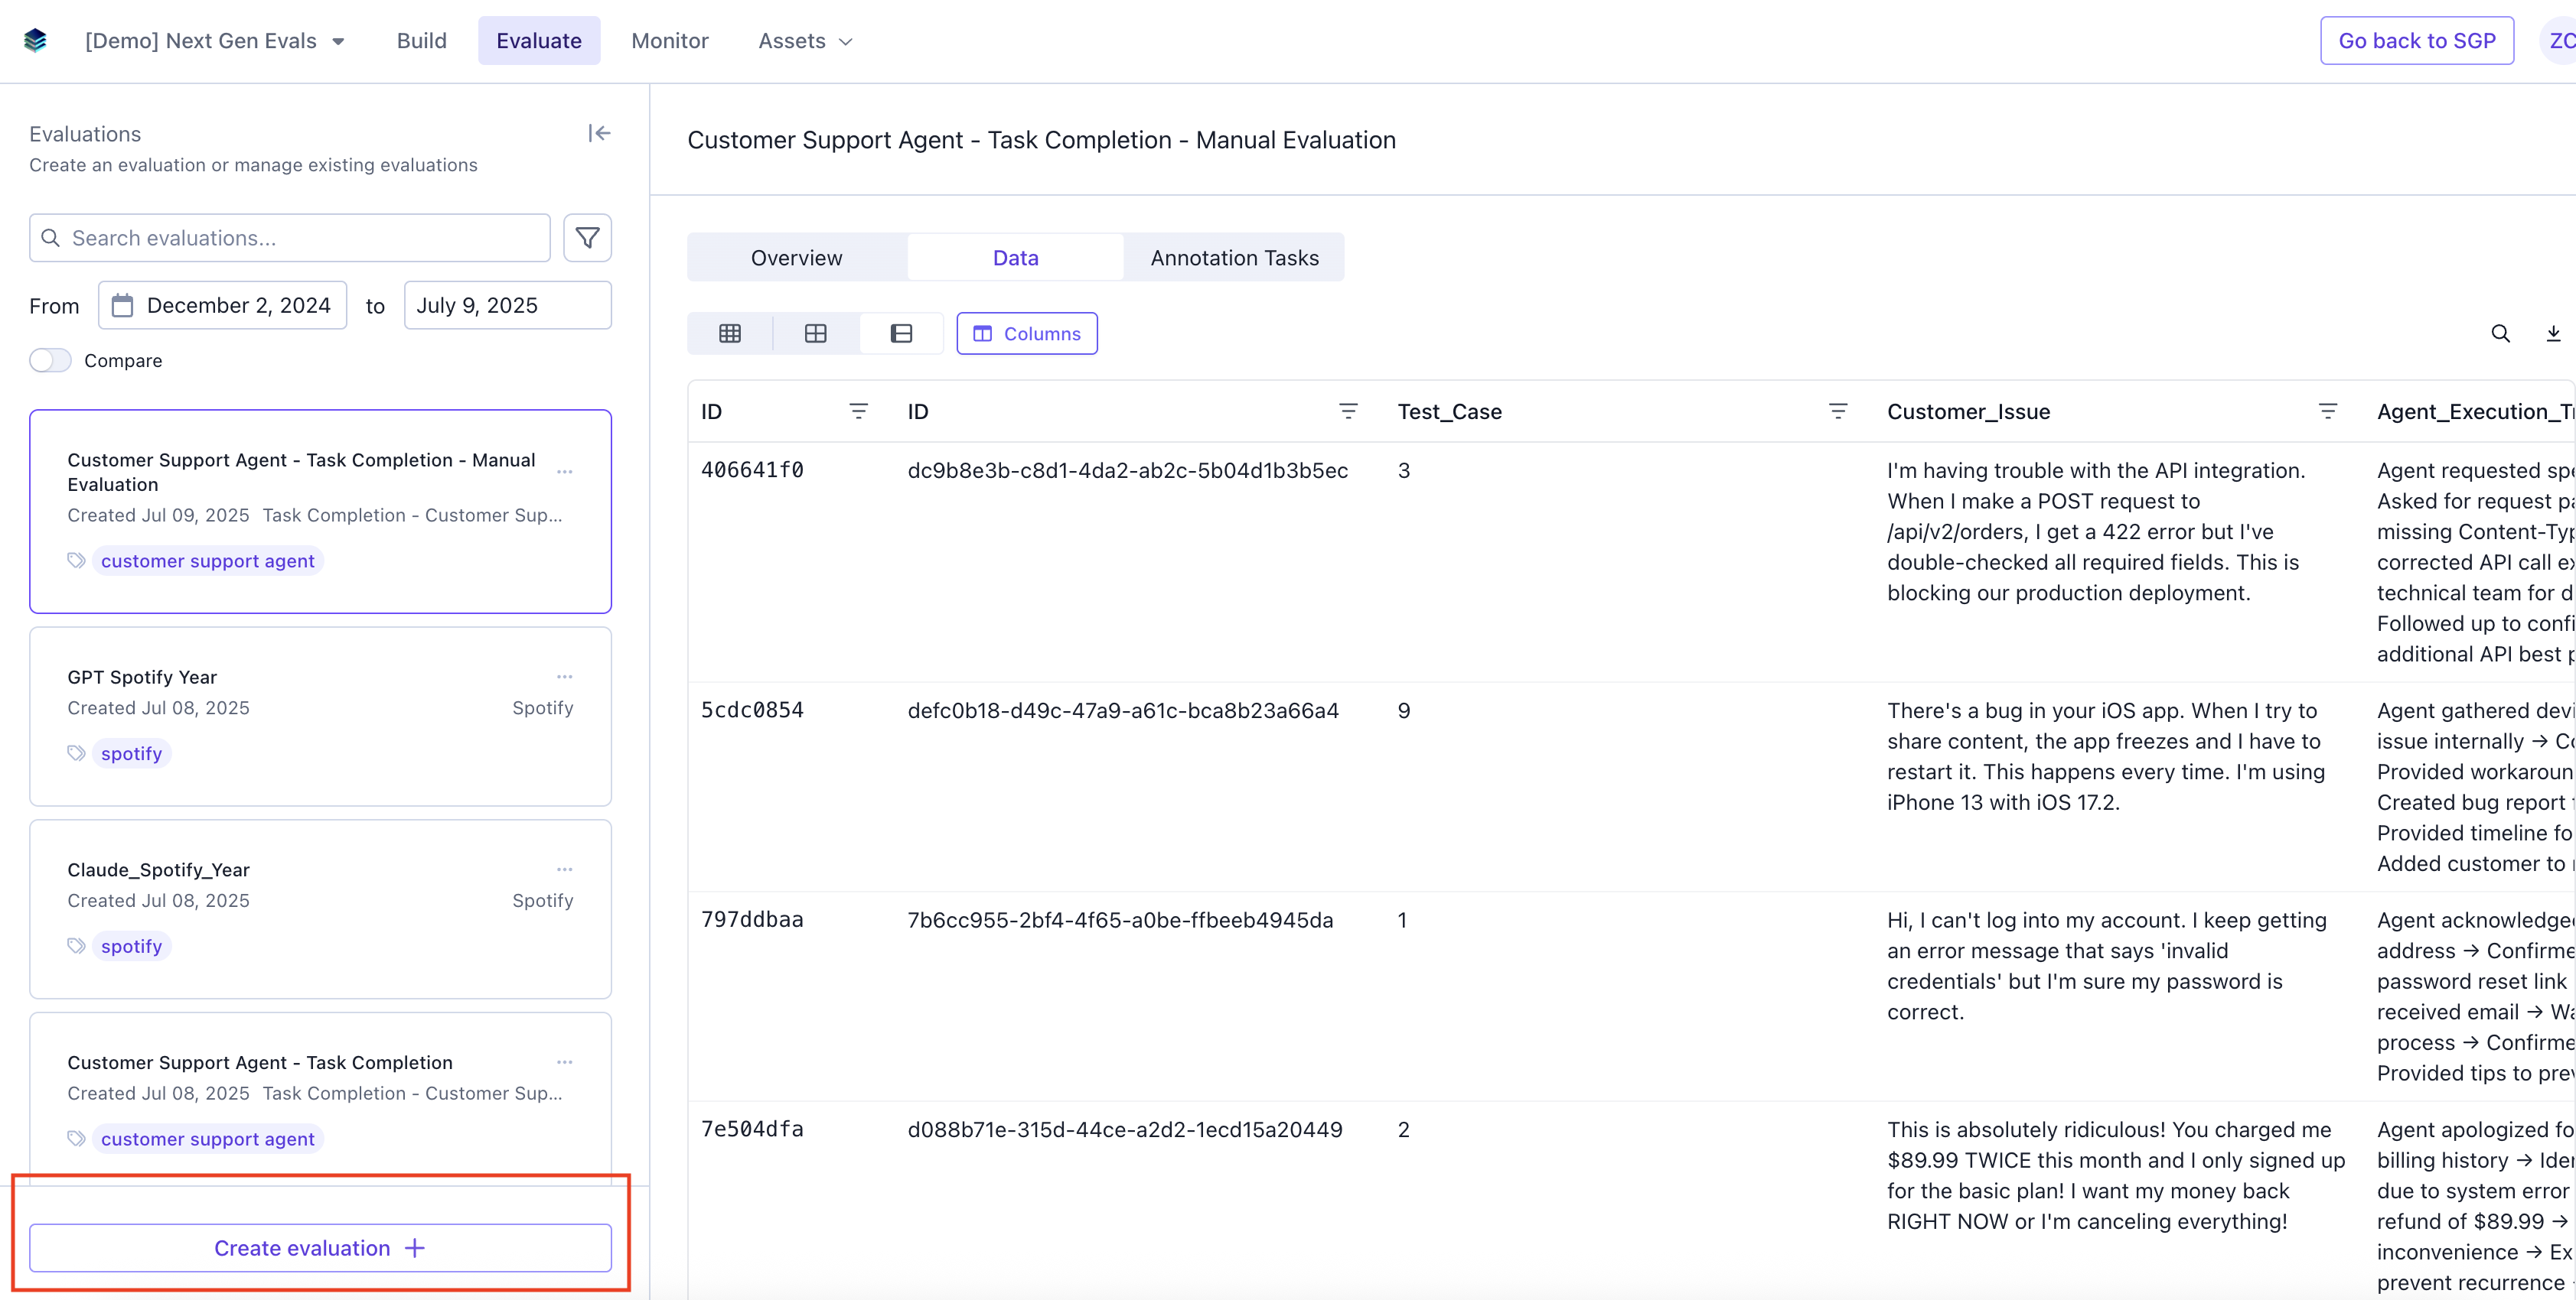Open the From date calendar picker
Viewport: 2576px width, 1300px height.
click(x=223, y=305)
